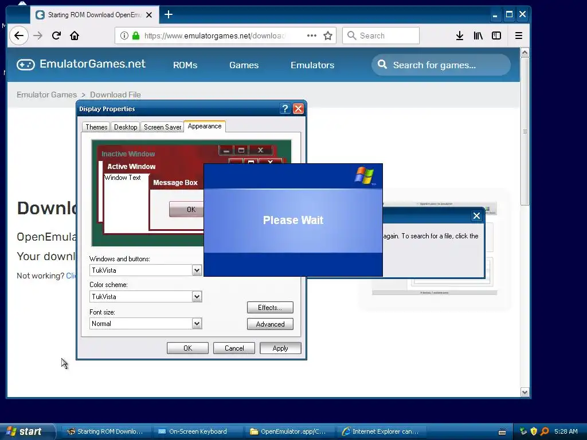The image size is (587, 440).
Task: Open the library bookshelf icon
Action: point(478,36)
